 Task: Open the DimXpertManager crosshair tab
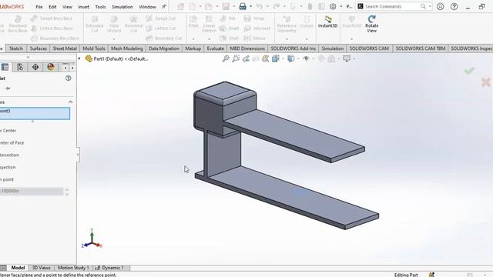coord(35,67)
